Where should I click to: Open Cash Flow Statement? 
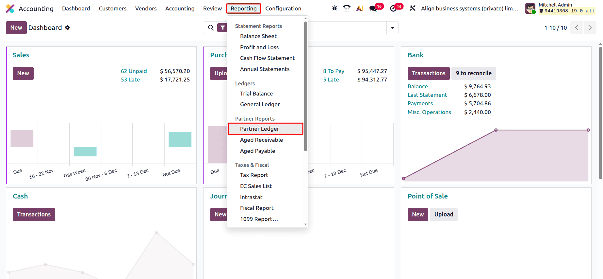[x=267, y=58]
